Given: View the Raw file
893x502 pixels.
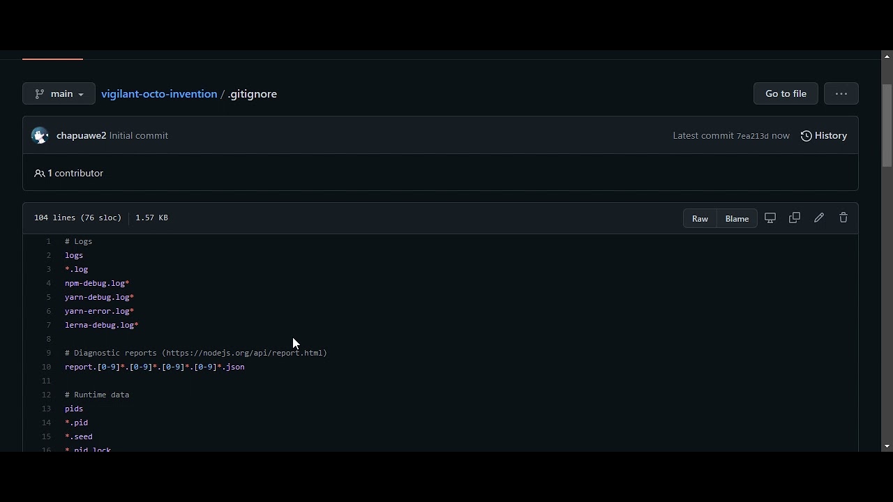Looking at the screenshot, I should point(700,218).
